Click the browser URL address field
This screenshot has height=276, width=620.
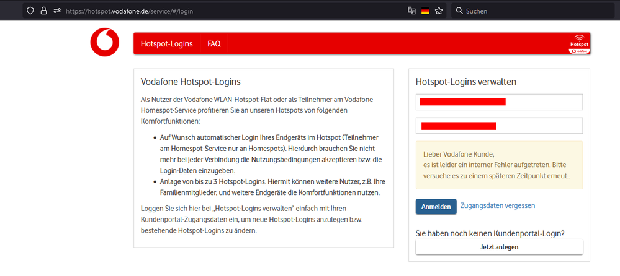click(x=233, y=11)
